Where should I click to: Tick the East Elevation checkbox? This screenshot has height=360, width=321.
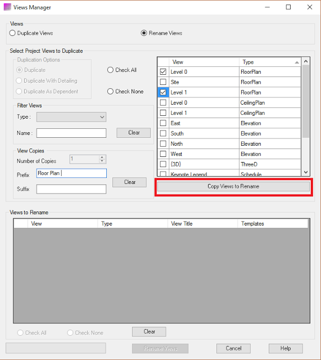(x=163, y=123)
